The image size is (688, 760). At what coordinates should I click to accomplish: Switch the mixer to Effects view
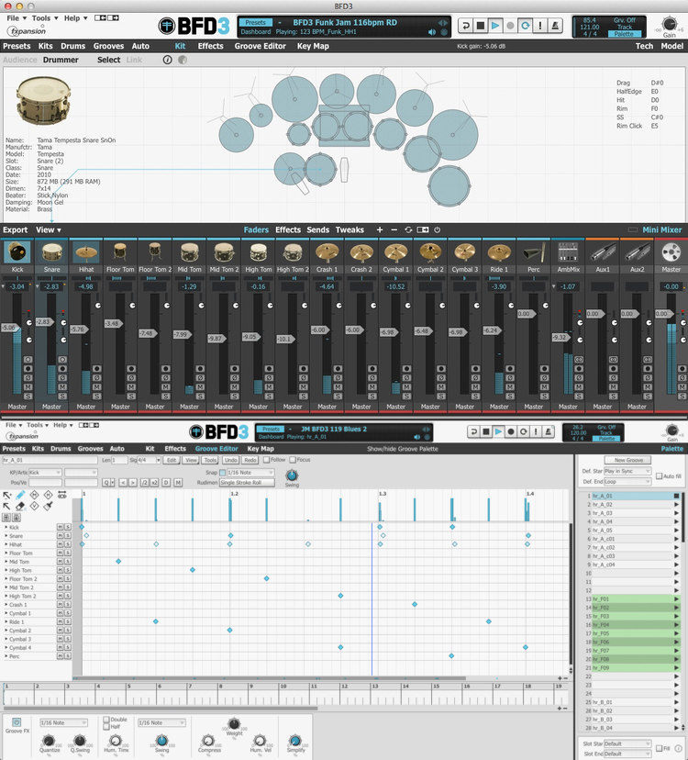(288, 229)
